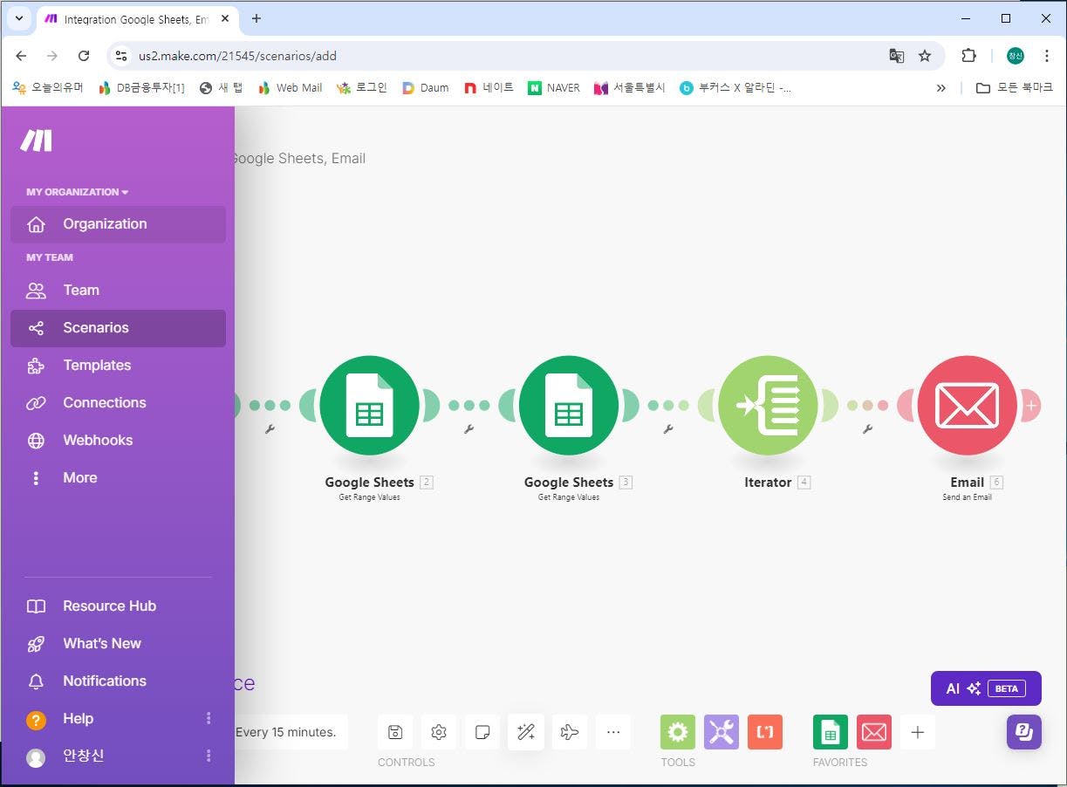
Task: Open filter wrench before the Iterator
Action: click(x=668, y=429)
